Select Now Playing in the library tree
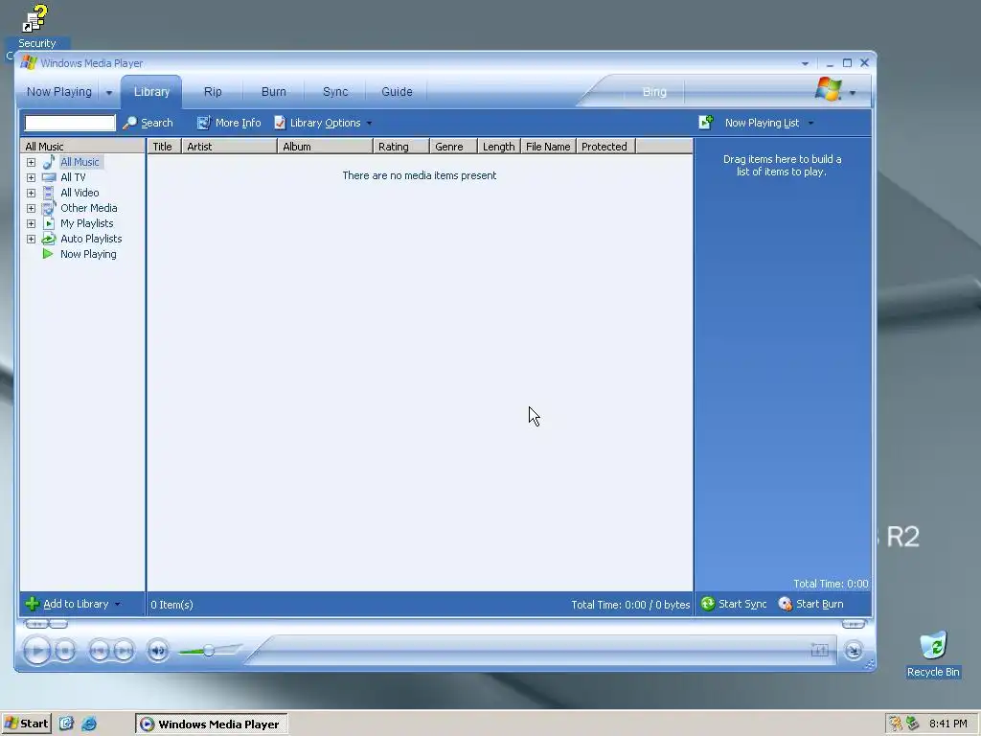The image size is (981, 736). (88, 254)
